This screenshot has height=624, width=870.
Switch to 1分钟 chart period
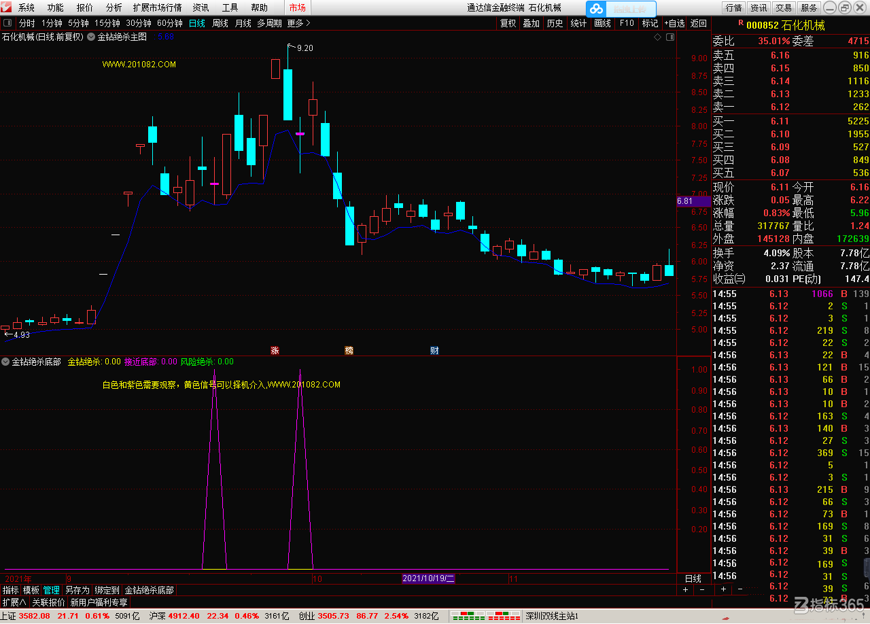coord(52,22)
